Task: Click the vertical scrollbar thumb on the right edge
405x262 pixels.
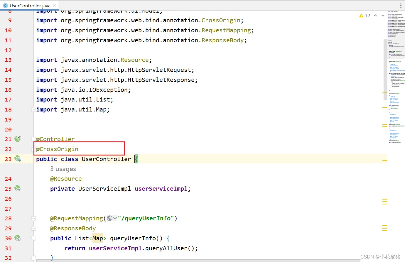Action: click(x=385, y=69)
